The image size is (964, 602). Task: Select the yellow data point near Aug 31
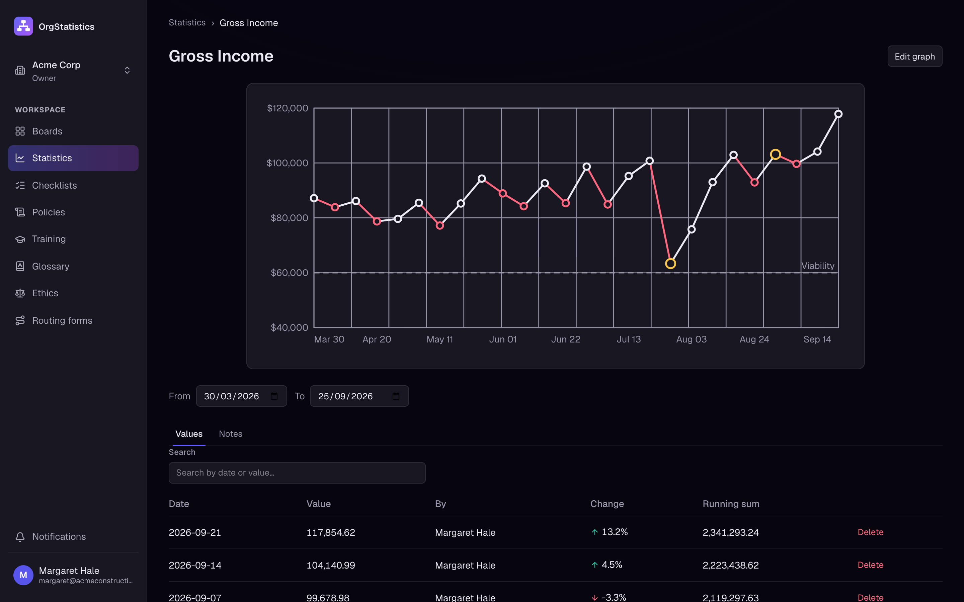coord(775,155)
